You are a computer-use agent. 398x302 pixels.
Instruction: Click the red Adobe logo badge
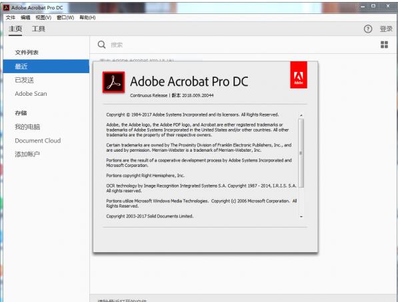(299, 75)
